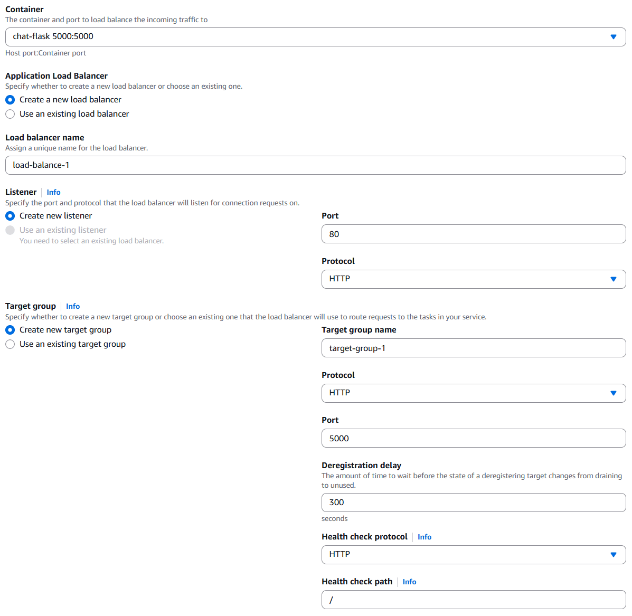Viewport: 632px width, 616px height.
Task: Select Create a new load balancer
Action: [x=10, y=100]
